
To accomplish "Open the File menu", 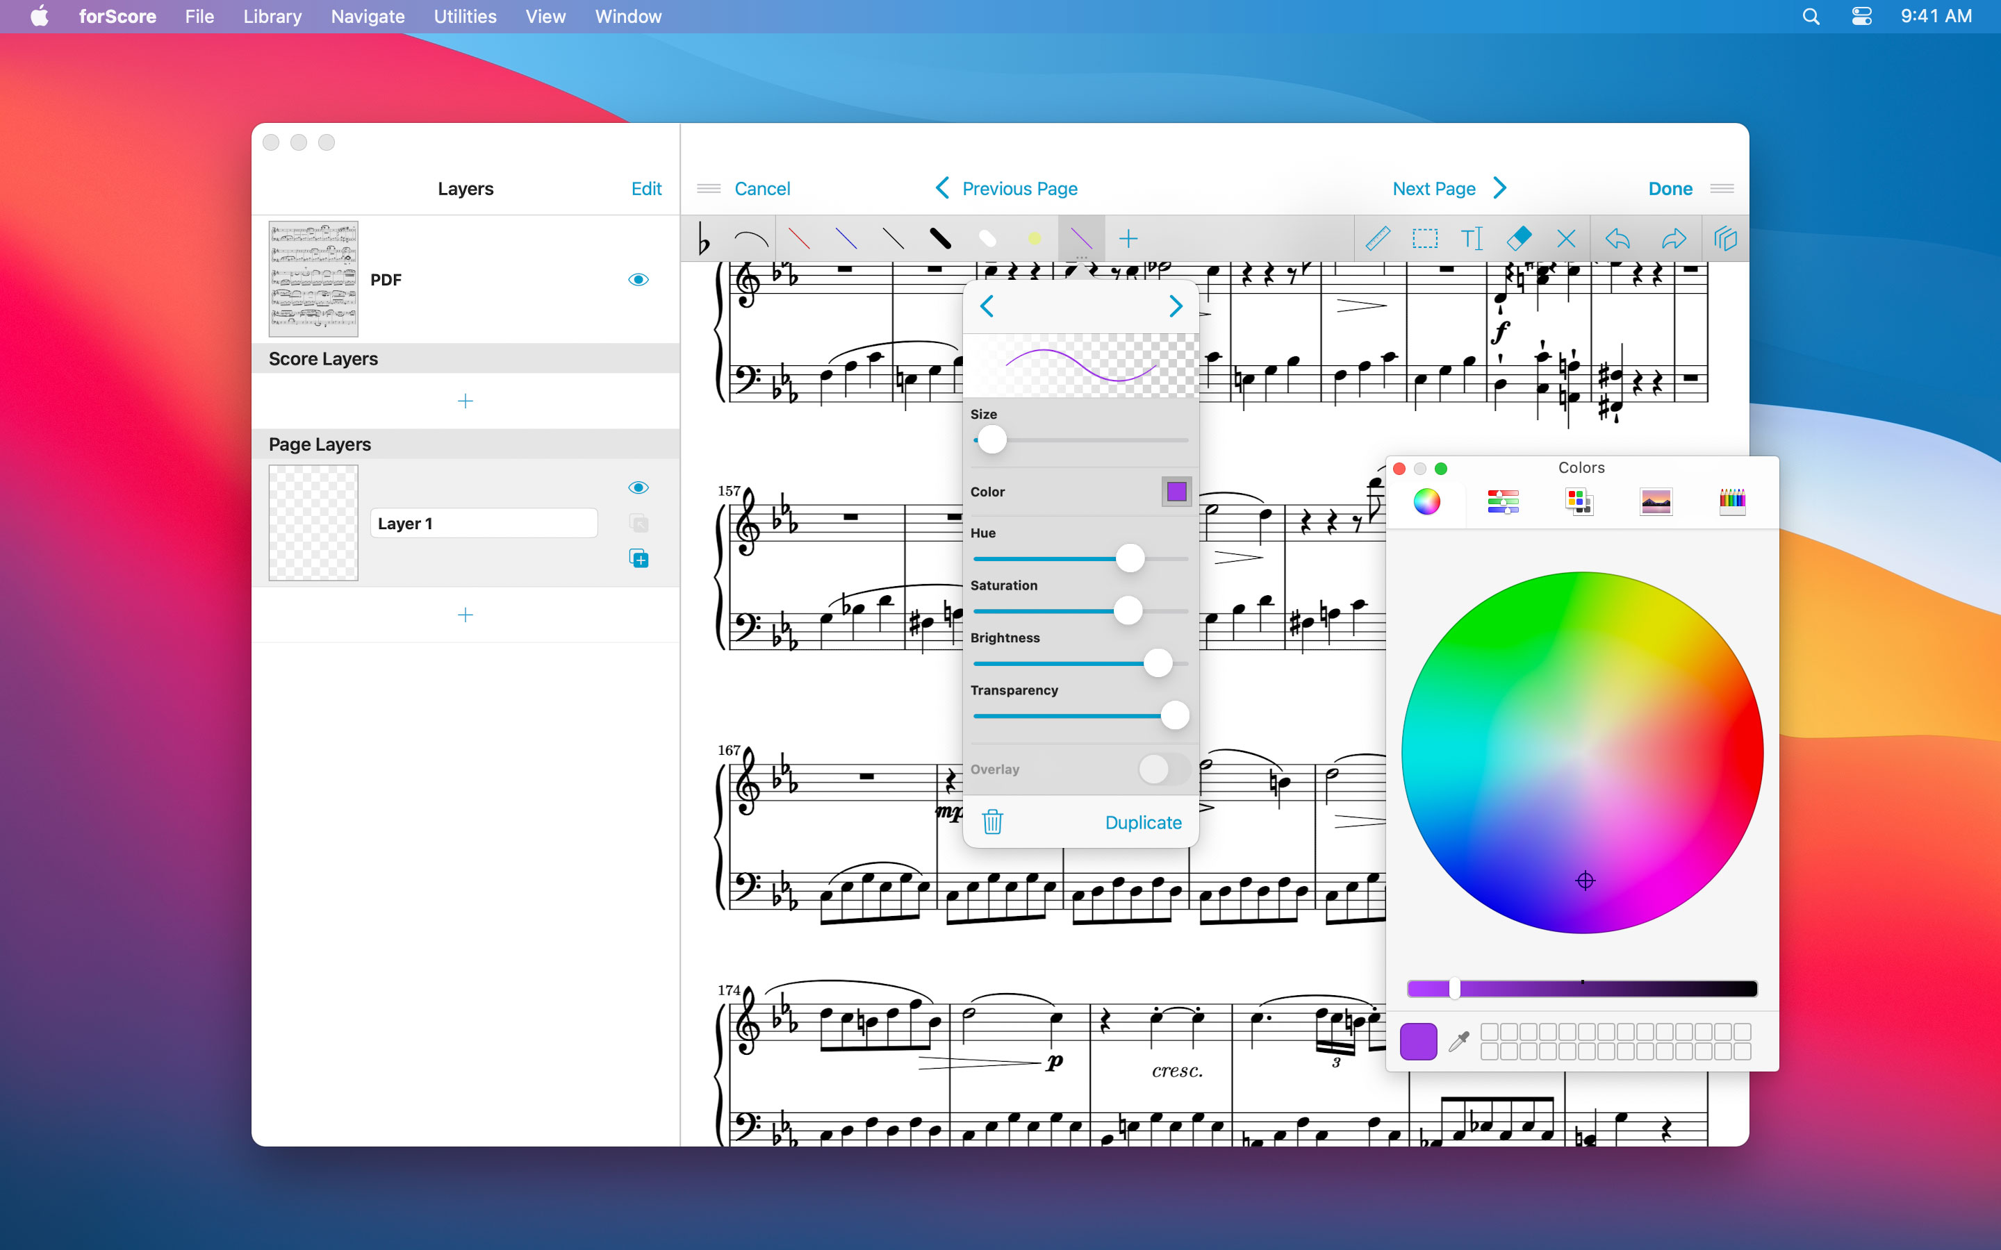I will pyautogui.click(x=199, y=17).
